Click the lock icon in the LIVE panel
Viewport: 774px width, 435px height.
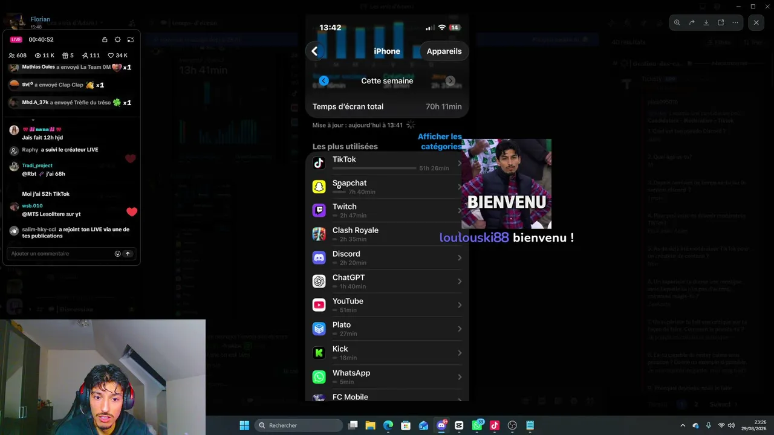[105, 39]
